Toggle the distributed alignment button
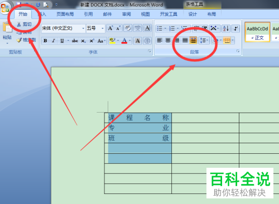279x204 pixels. 194,40
